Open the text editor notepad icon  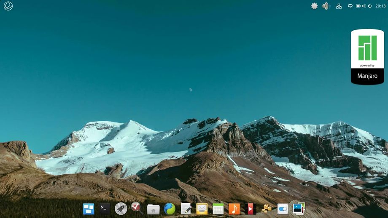[186, 209]
